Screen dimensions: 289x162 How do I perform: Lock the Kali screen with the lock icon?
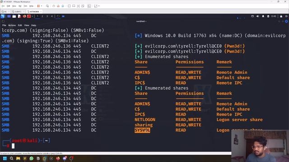[281, 16]
